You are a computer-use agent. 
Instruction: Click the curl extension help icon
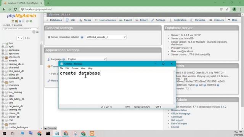point(205,85)
